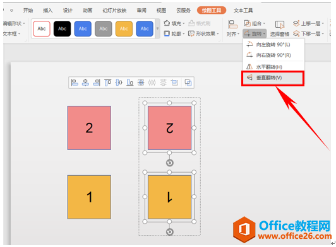Click the align vertical middle icon

(x=119, y=83)
